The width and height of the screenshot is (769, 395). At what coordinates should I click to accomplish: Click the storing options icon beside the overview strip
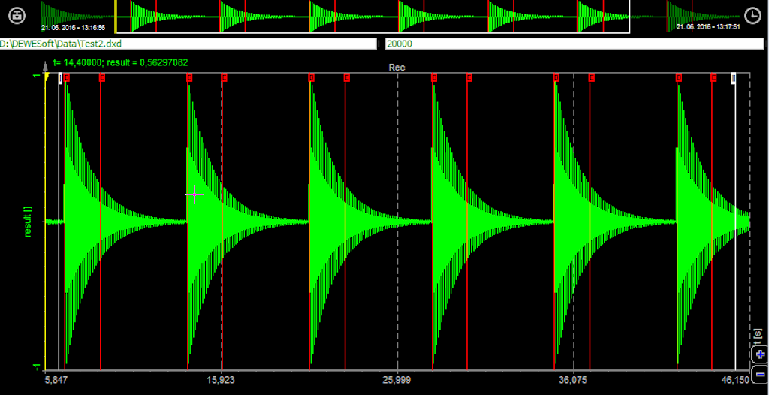coord(17,15)
